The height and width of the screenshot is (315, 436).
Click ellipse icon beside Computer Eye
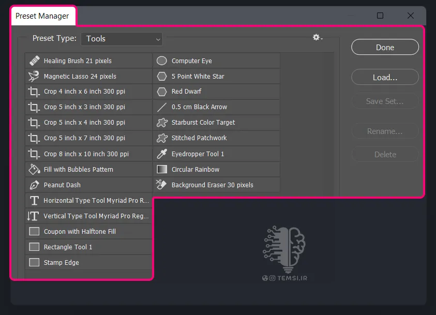point(162,61)
